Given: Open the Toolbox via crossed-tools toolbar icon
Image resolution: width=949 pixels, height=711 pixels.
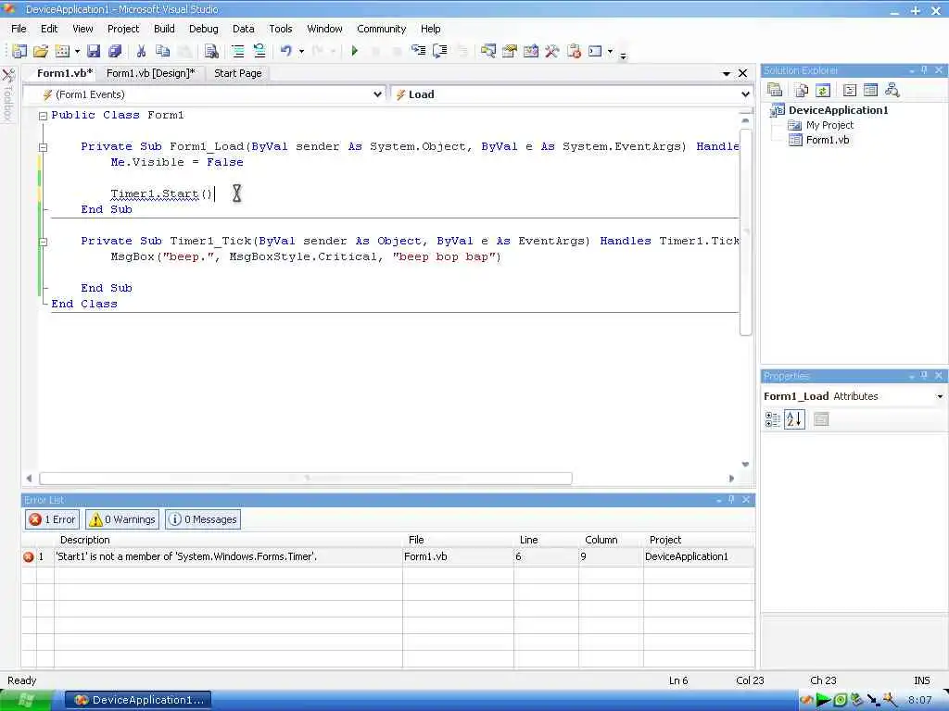Looking at the screenshot, I should (x=551, y=52).
